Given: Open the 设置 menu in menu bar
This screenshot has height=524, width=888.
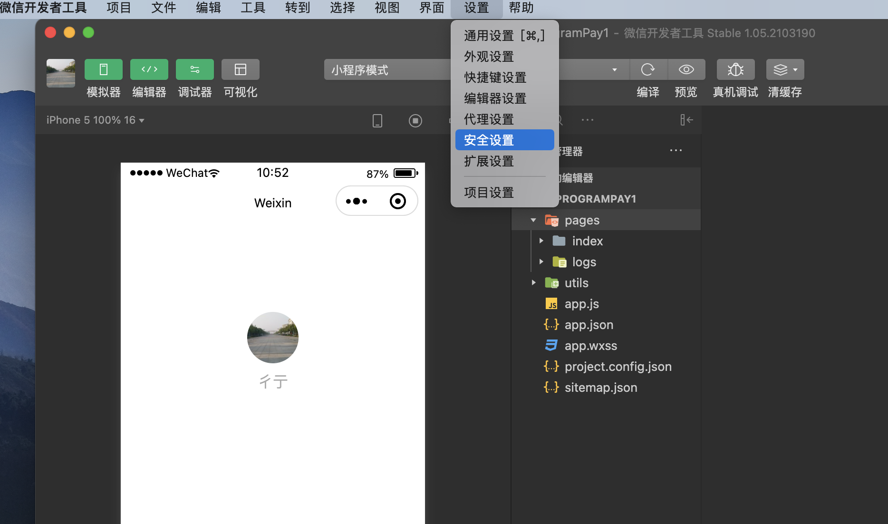Looking at the screenshot, I should [476, 8].
